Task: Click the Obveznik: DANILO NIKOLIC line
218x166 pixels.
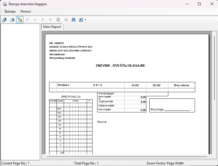Action: 71,47
